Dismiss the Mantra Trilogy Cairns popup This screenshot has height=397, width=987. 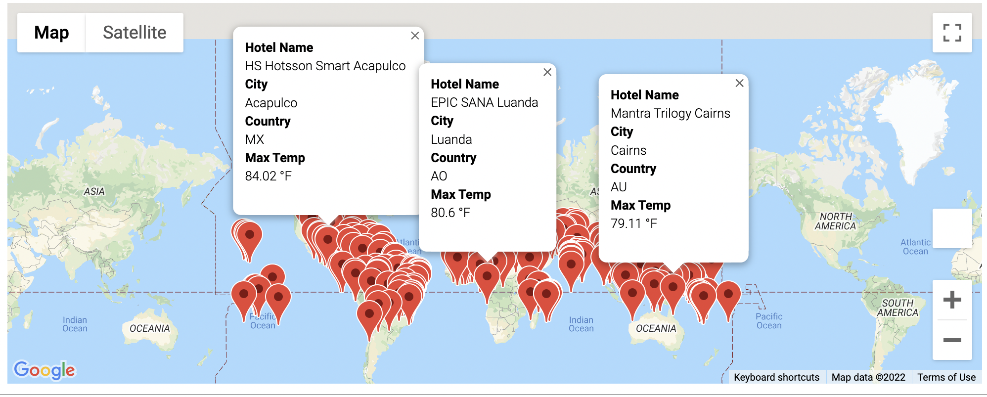coord(739,83)
